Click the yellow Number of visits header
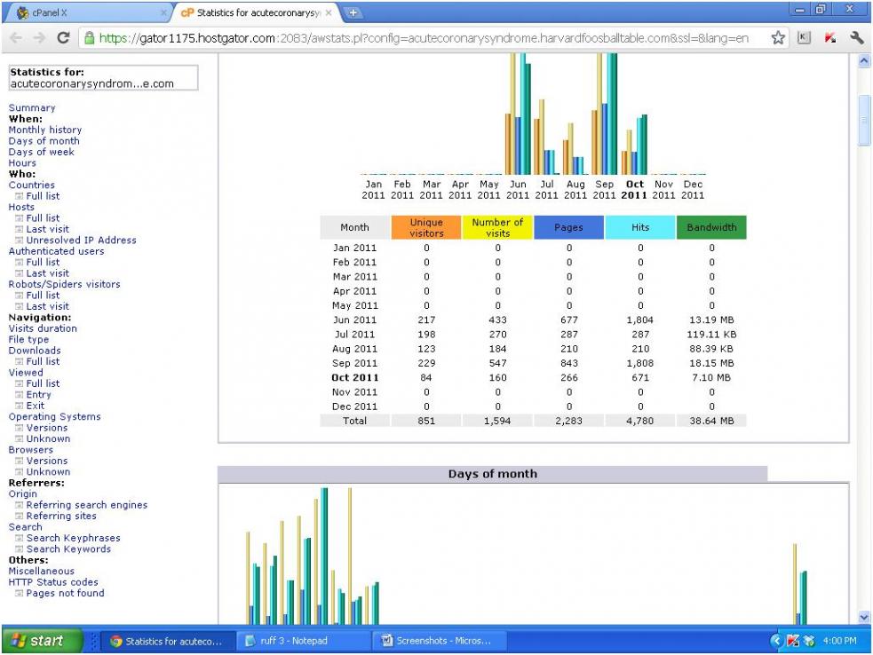 [497, 228]
